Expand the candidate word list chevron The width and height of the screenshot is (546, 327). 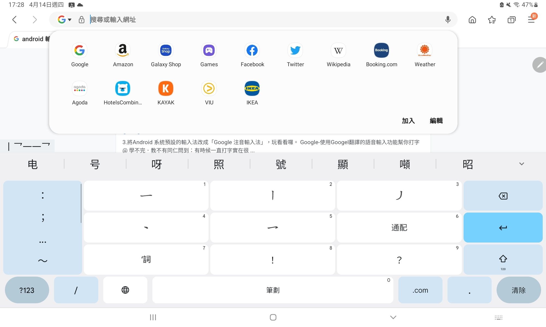[x=521, y=164]
